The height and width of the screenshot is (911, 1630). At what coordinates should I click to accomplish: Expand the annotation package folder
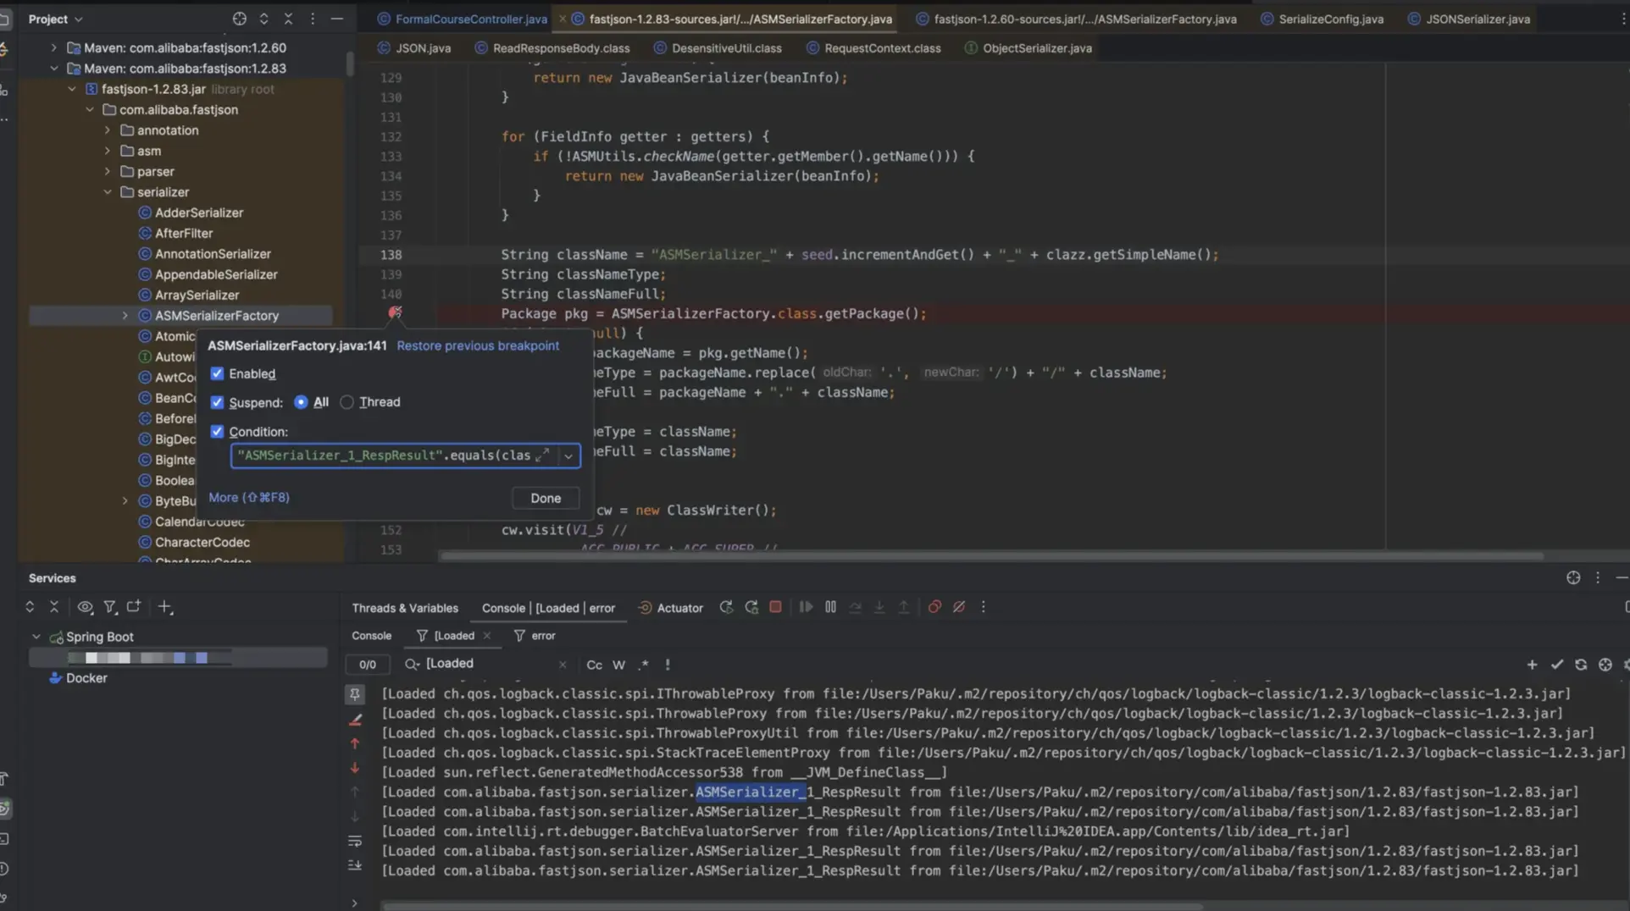[x=108, y=130]
